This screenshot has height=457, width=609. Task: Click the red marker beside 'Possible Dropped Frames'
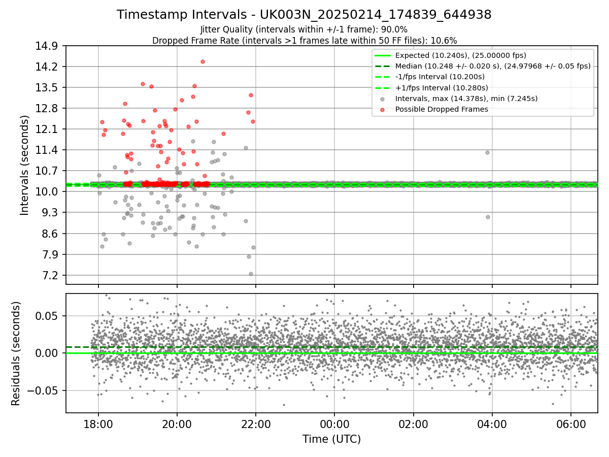pyautogui.click(x=382, y=110)
